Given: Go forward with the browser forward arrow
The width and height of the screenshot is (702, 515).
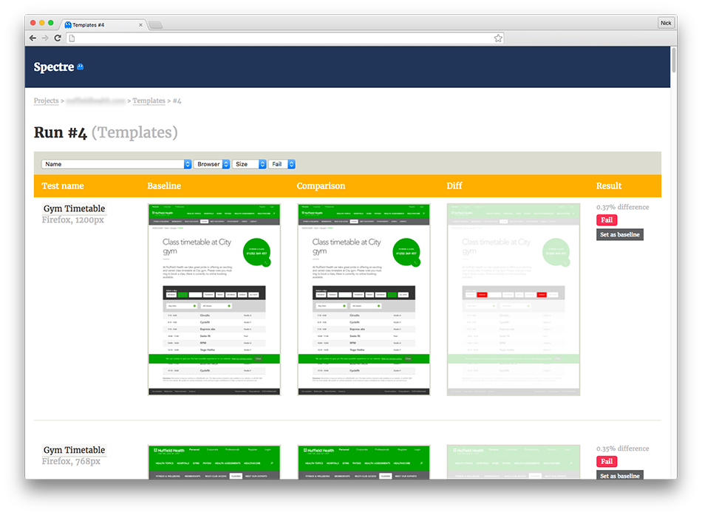Looking at the screenshot, I should 45,38.
